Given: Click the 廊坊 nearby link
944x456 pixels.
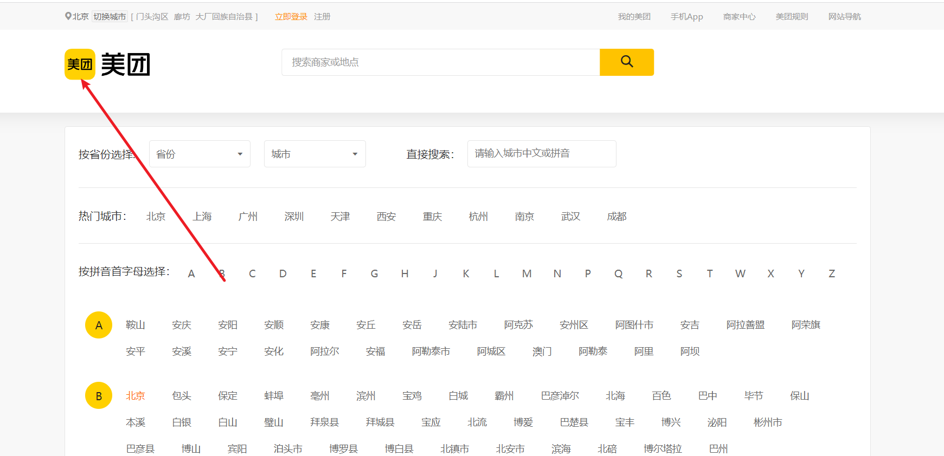Looking at the screenshot, I should [x=182, y=17].
